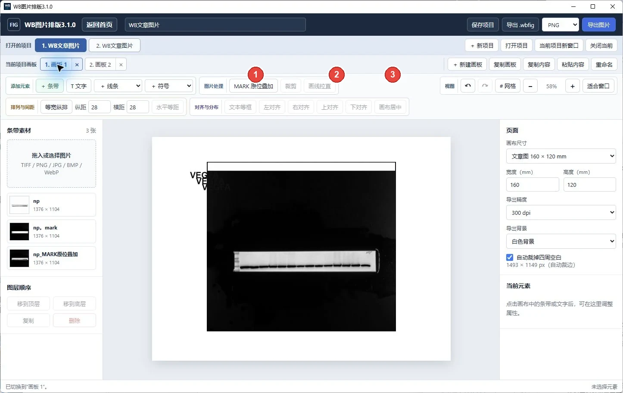The height and width of the screenshot is (393, 623).
Task: Click the redo arrow button
Action: pyautogui.click(x=485, y=86)
